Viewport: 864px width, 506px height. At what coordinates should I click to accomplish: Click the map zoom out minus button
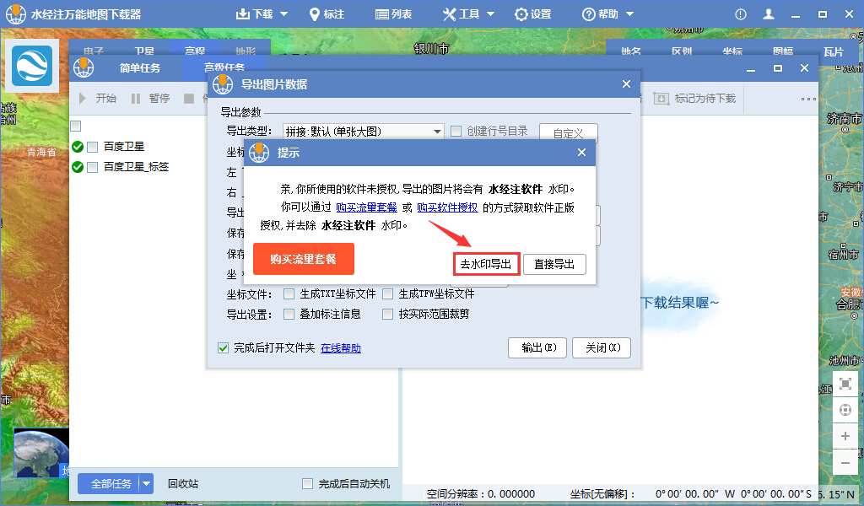tap(845, 463)
